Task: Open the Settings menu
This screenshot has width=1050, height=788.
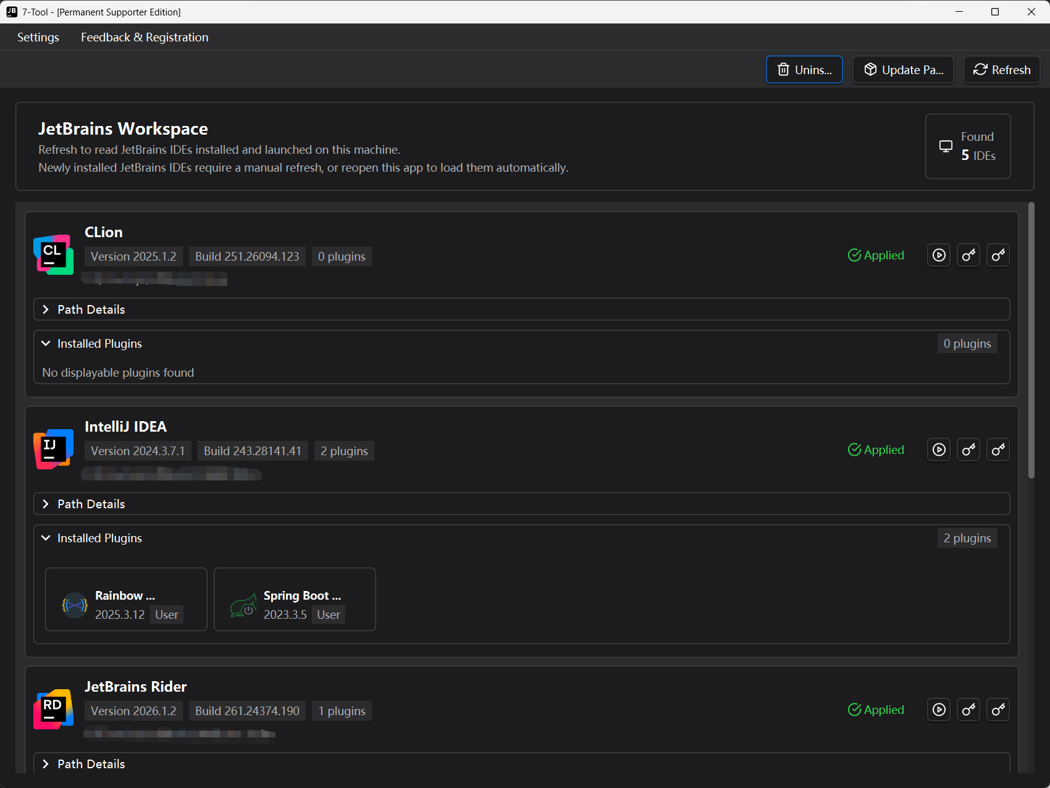Action: (x=38, y=37)
